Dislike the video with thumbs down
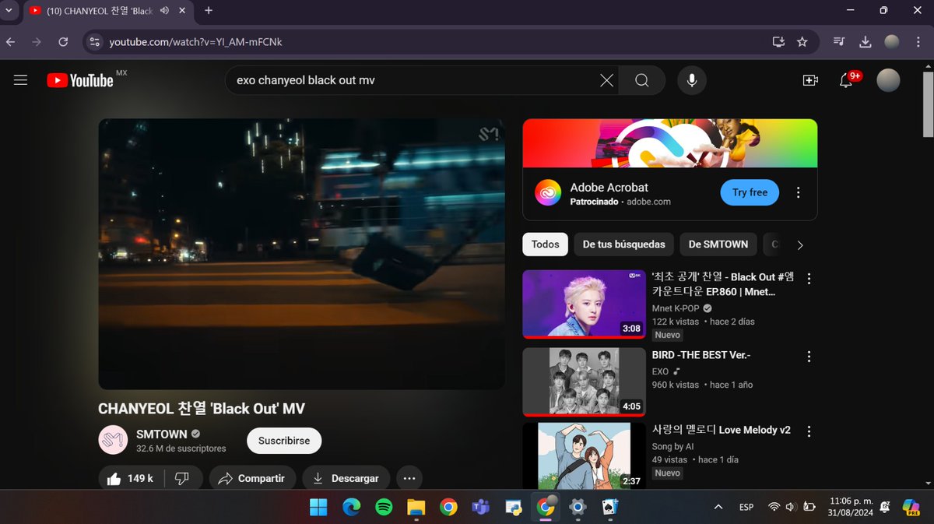Viewport: 934px width, 524px height. [x=182, y=478]
